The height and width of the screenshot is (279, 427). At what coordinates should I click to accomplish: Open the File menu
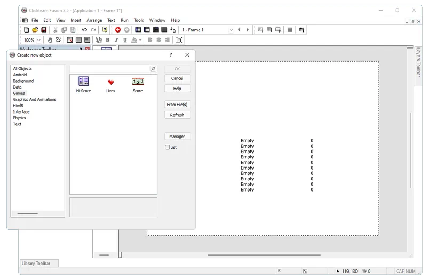click(x=35, y=20)
